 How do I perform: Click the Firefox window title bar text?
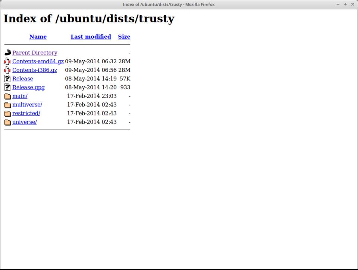(169, 4)
